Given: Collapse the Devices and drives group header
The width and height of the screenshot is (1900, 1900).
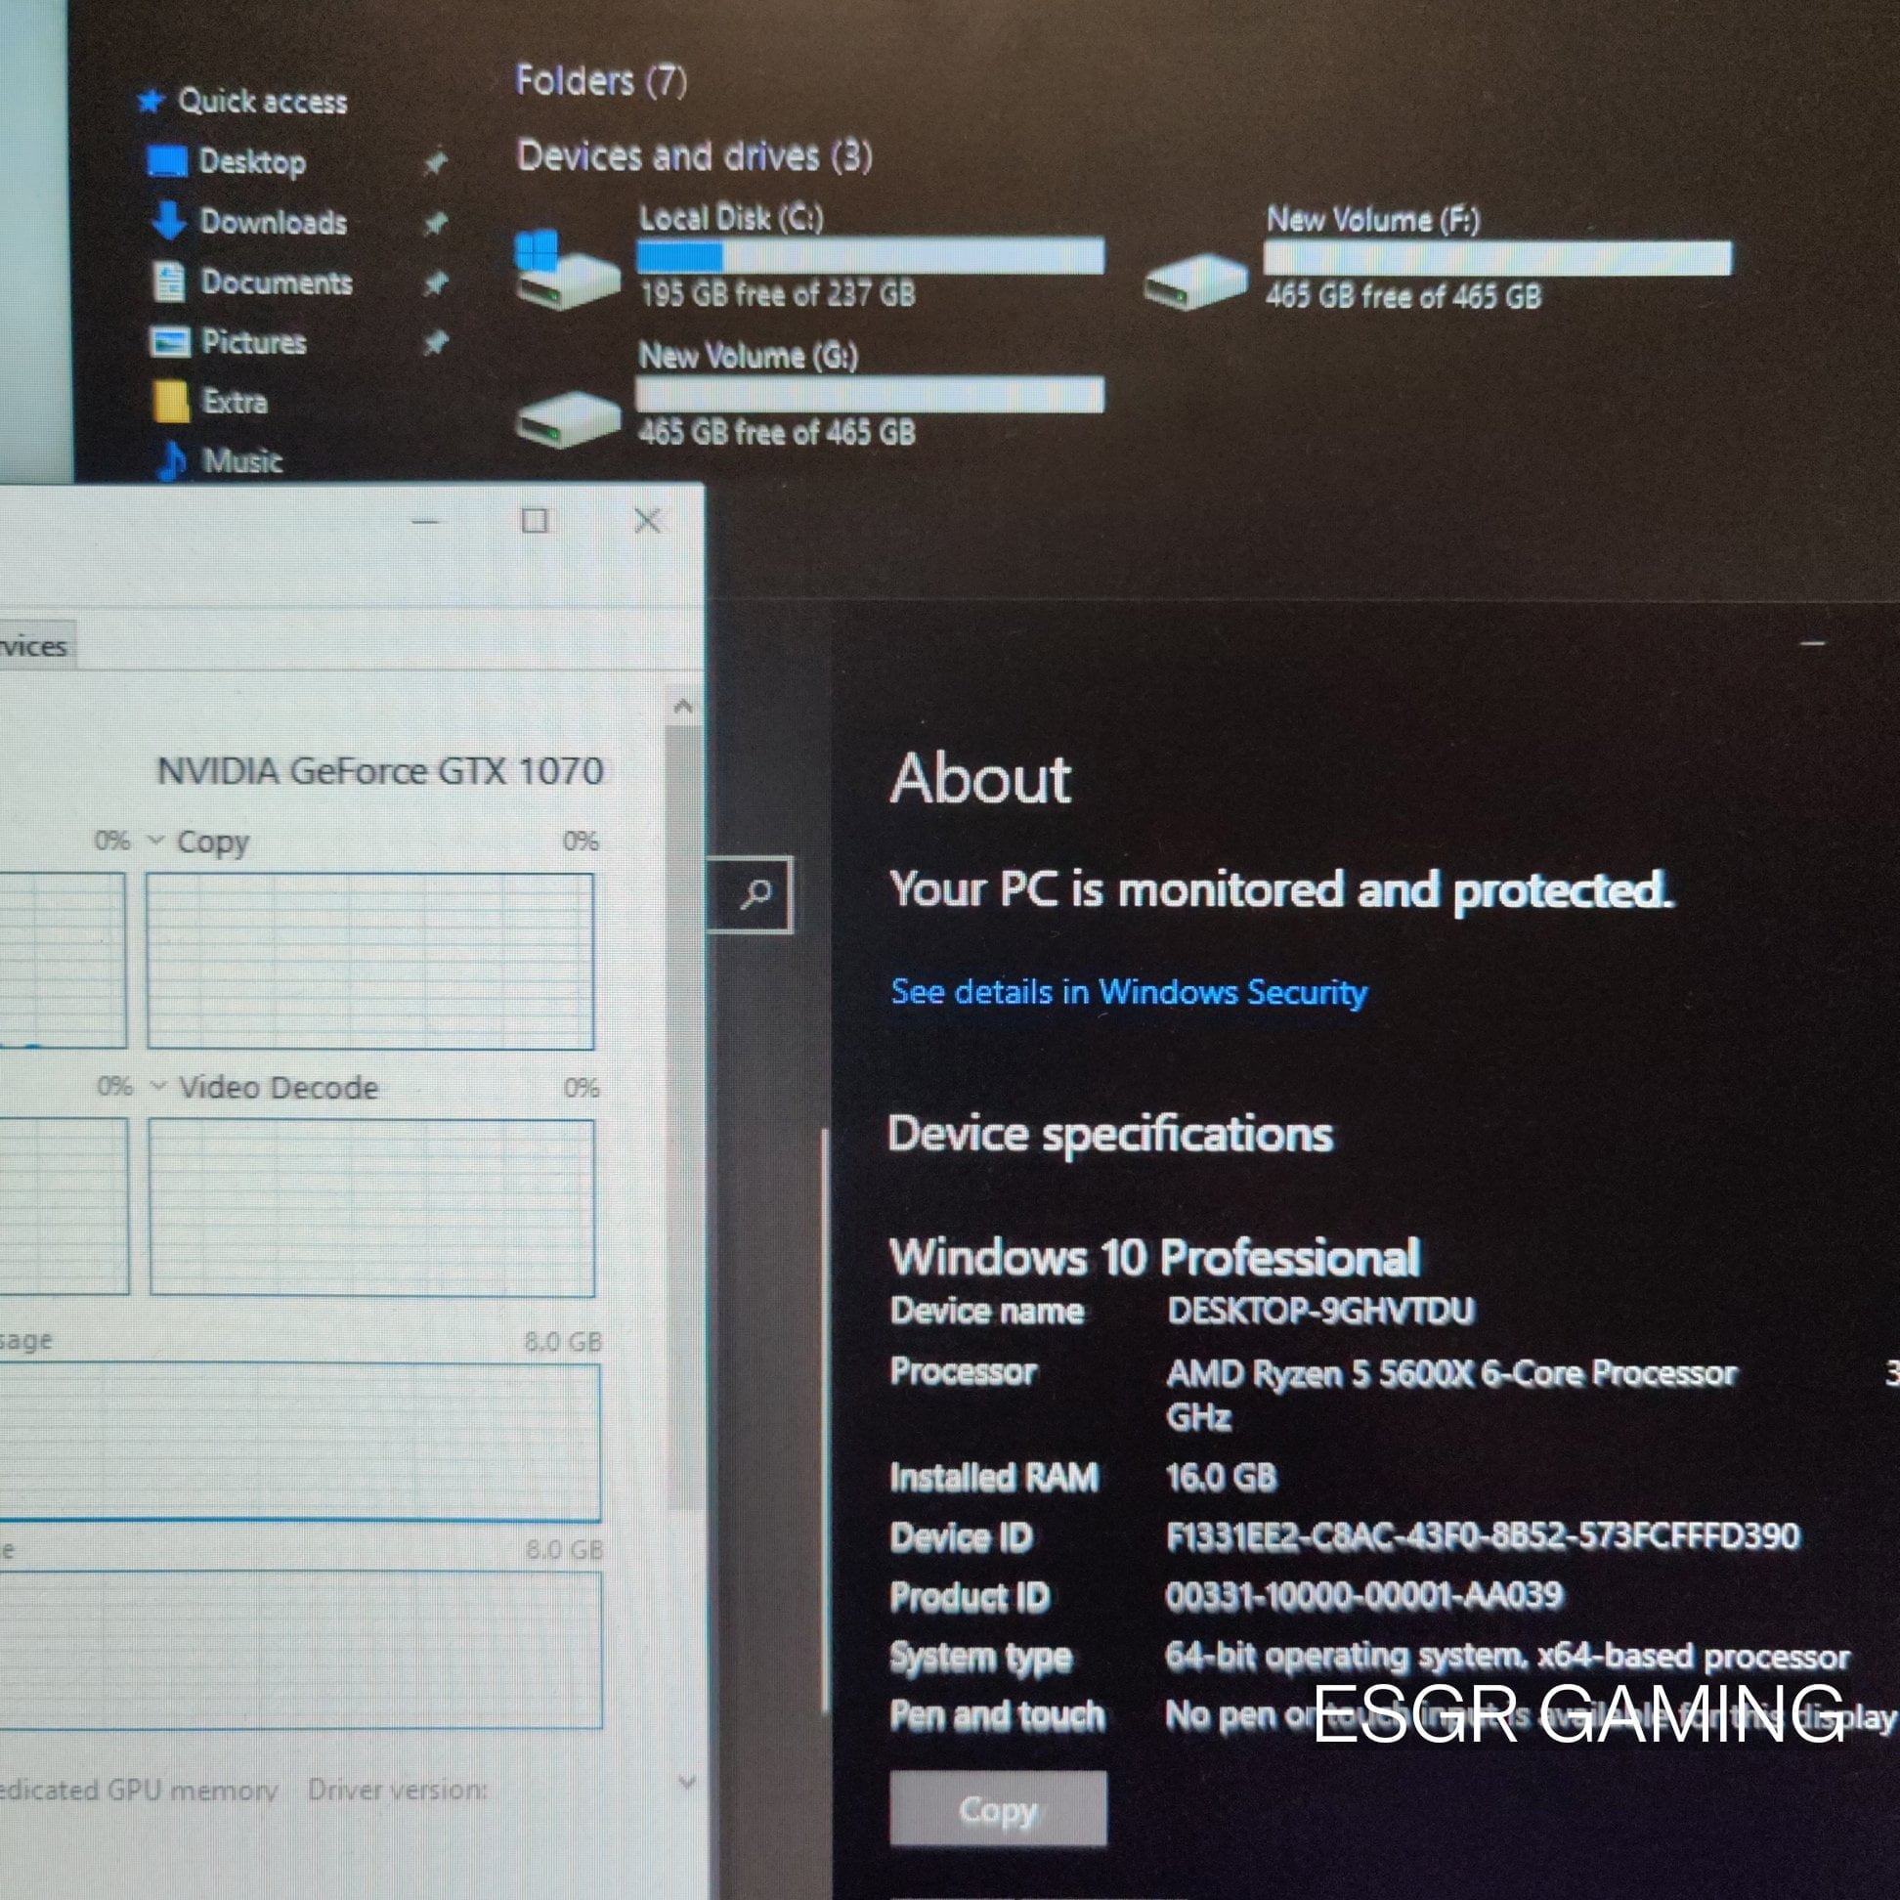Looking at the screenshot, I should coord(694,156).
